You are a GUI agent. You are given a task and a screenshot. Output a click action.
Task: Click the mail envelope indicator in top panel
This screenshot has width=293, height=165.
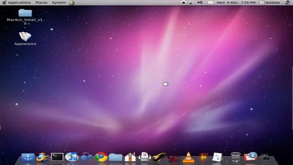pos(211,3)
